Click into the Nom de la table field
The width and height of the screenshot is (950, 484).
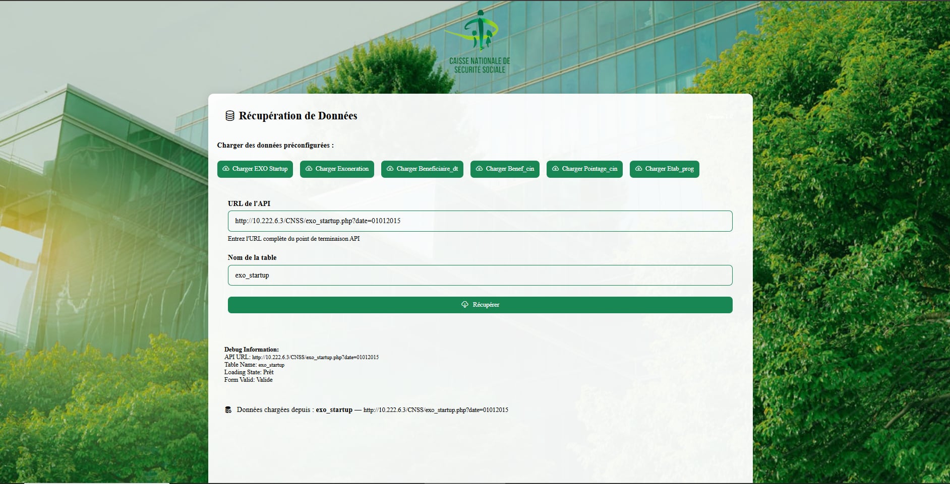[x=480, y=275]
